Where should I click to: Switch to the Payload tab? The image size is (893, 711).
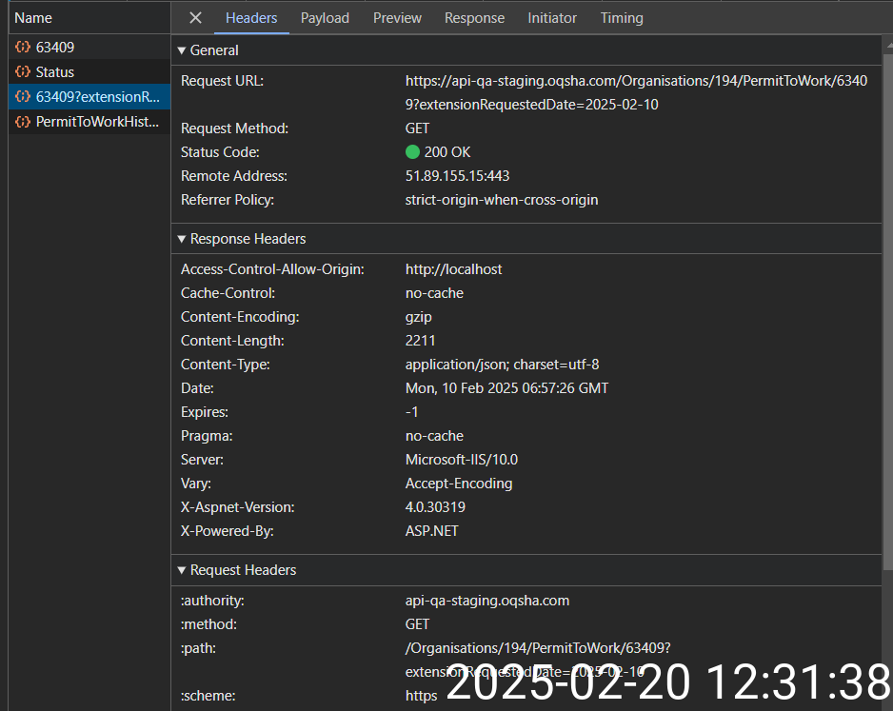[x=325, y=18]
